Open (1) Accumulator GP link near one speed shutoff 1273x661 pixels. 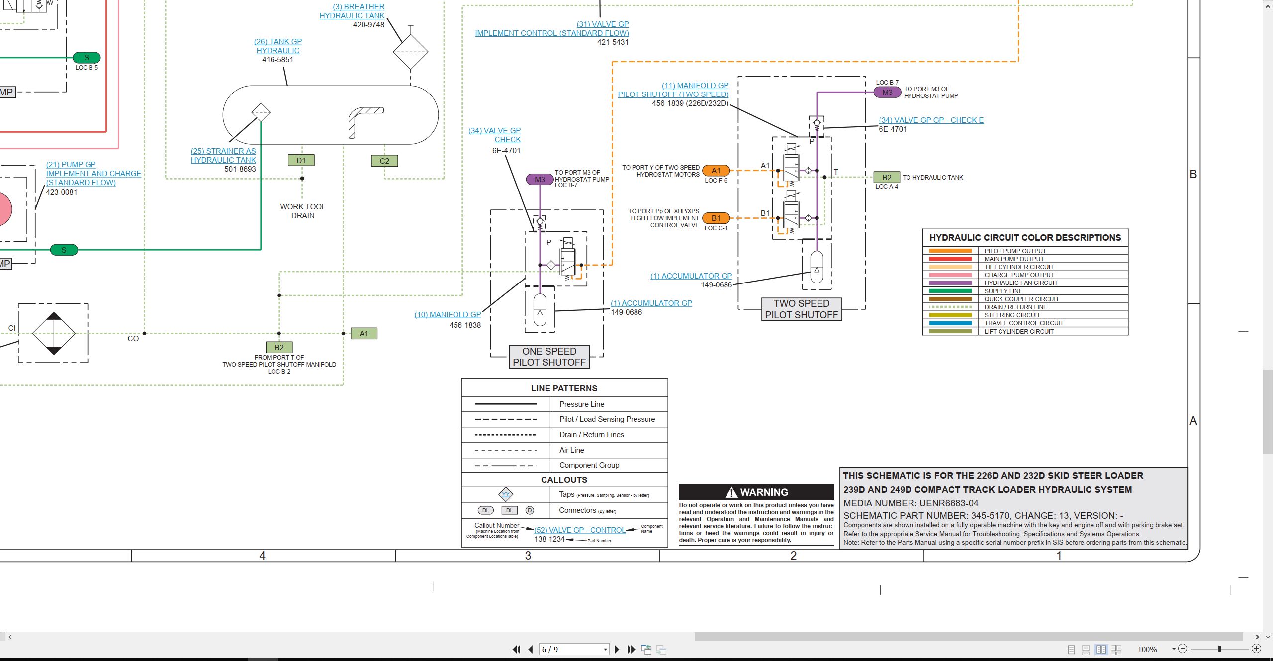[651, 303]
